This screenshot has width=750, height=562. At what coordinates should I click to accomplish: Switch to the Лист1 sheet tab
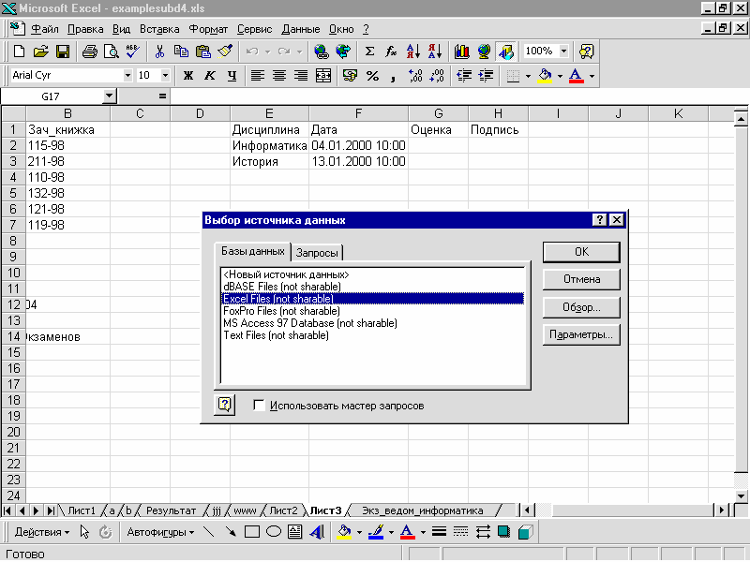82,510
